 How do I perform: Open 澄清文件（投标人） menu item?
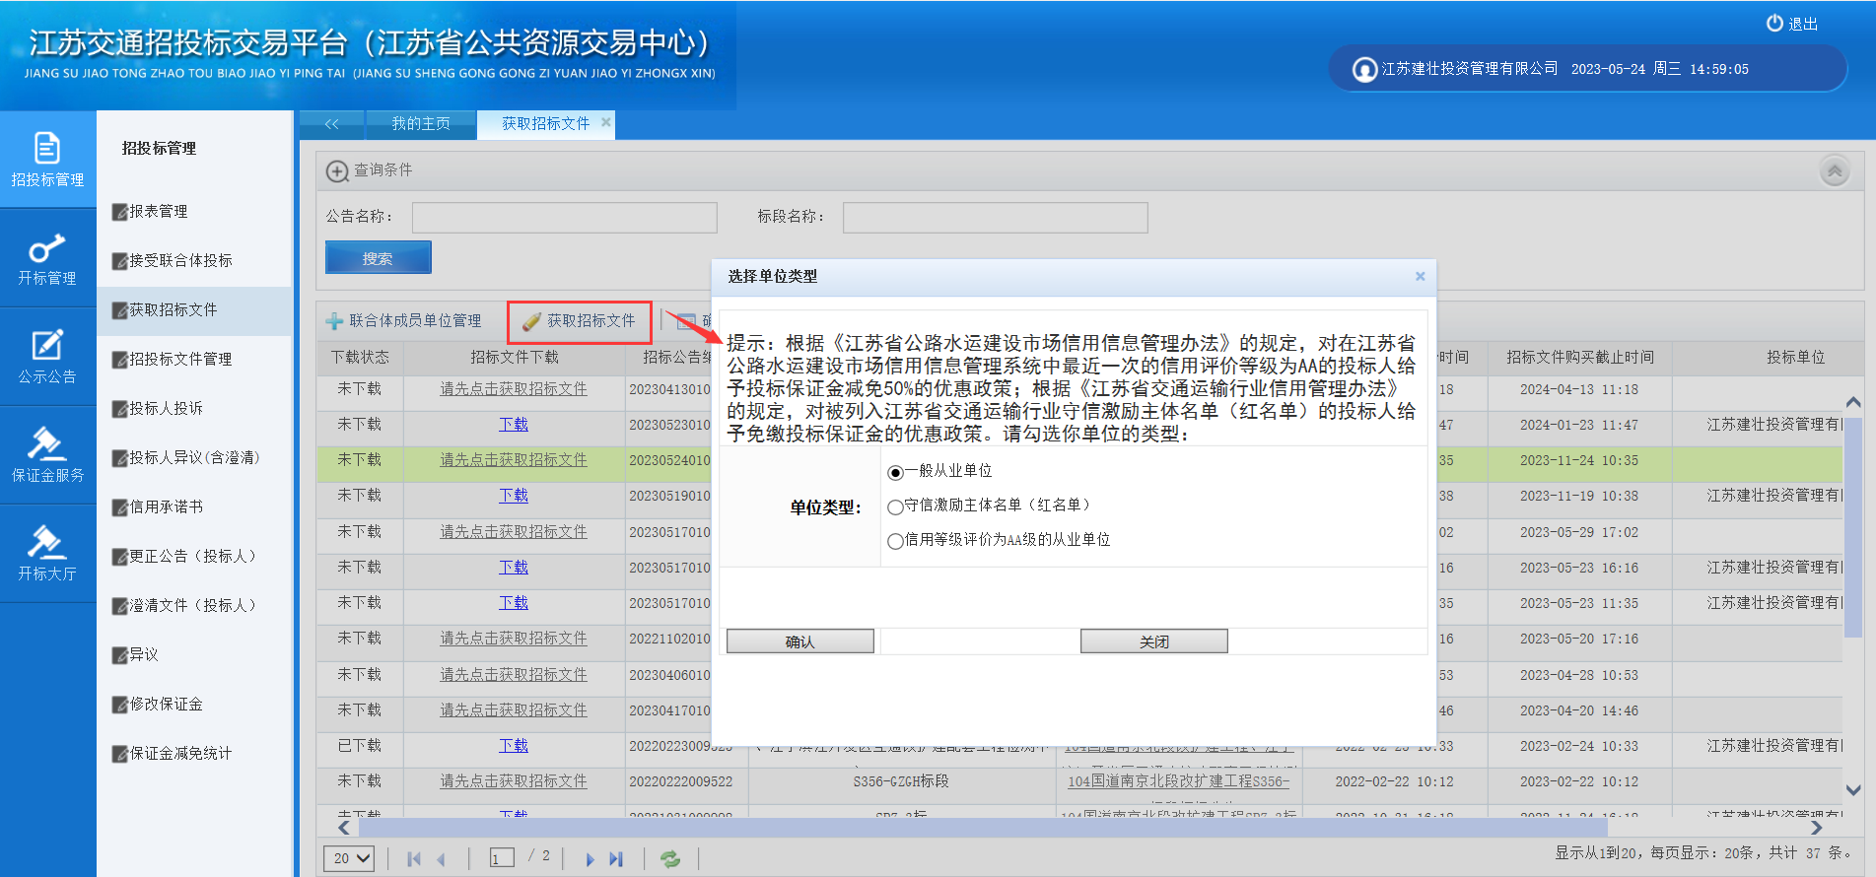[x=184, y=605]
